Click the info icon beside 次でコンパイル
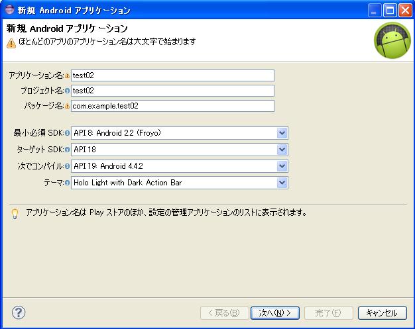The height and width of the screenshot is (329, 415). [x=67, y=166]
